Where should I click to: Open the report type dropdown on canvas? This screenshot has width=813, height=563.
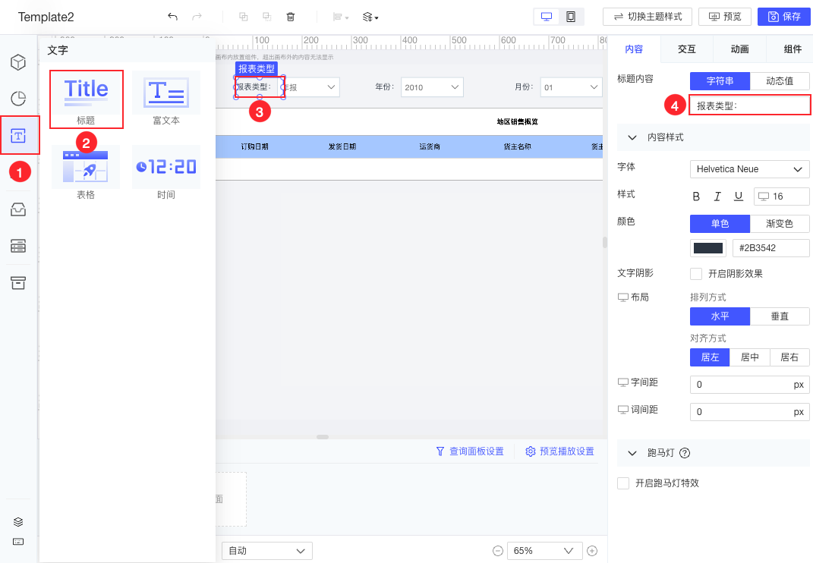point(313,87)
